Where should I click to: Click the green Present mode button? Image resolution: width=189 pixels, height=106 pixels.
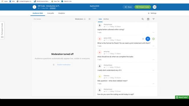pyautogui.click(x=143, y=7)
